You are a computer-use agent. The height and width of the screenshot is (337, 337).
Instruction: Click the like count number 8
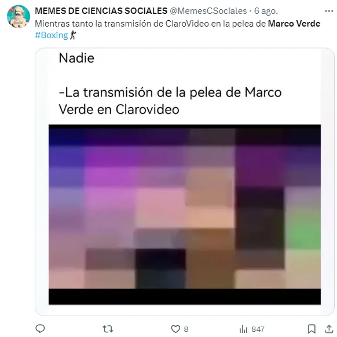tap(186, 329)
